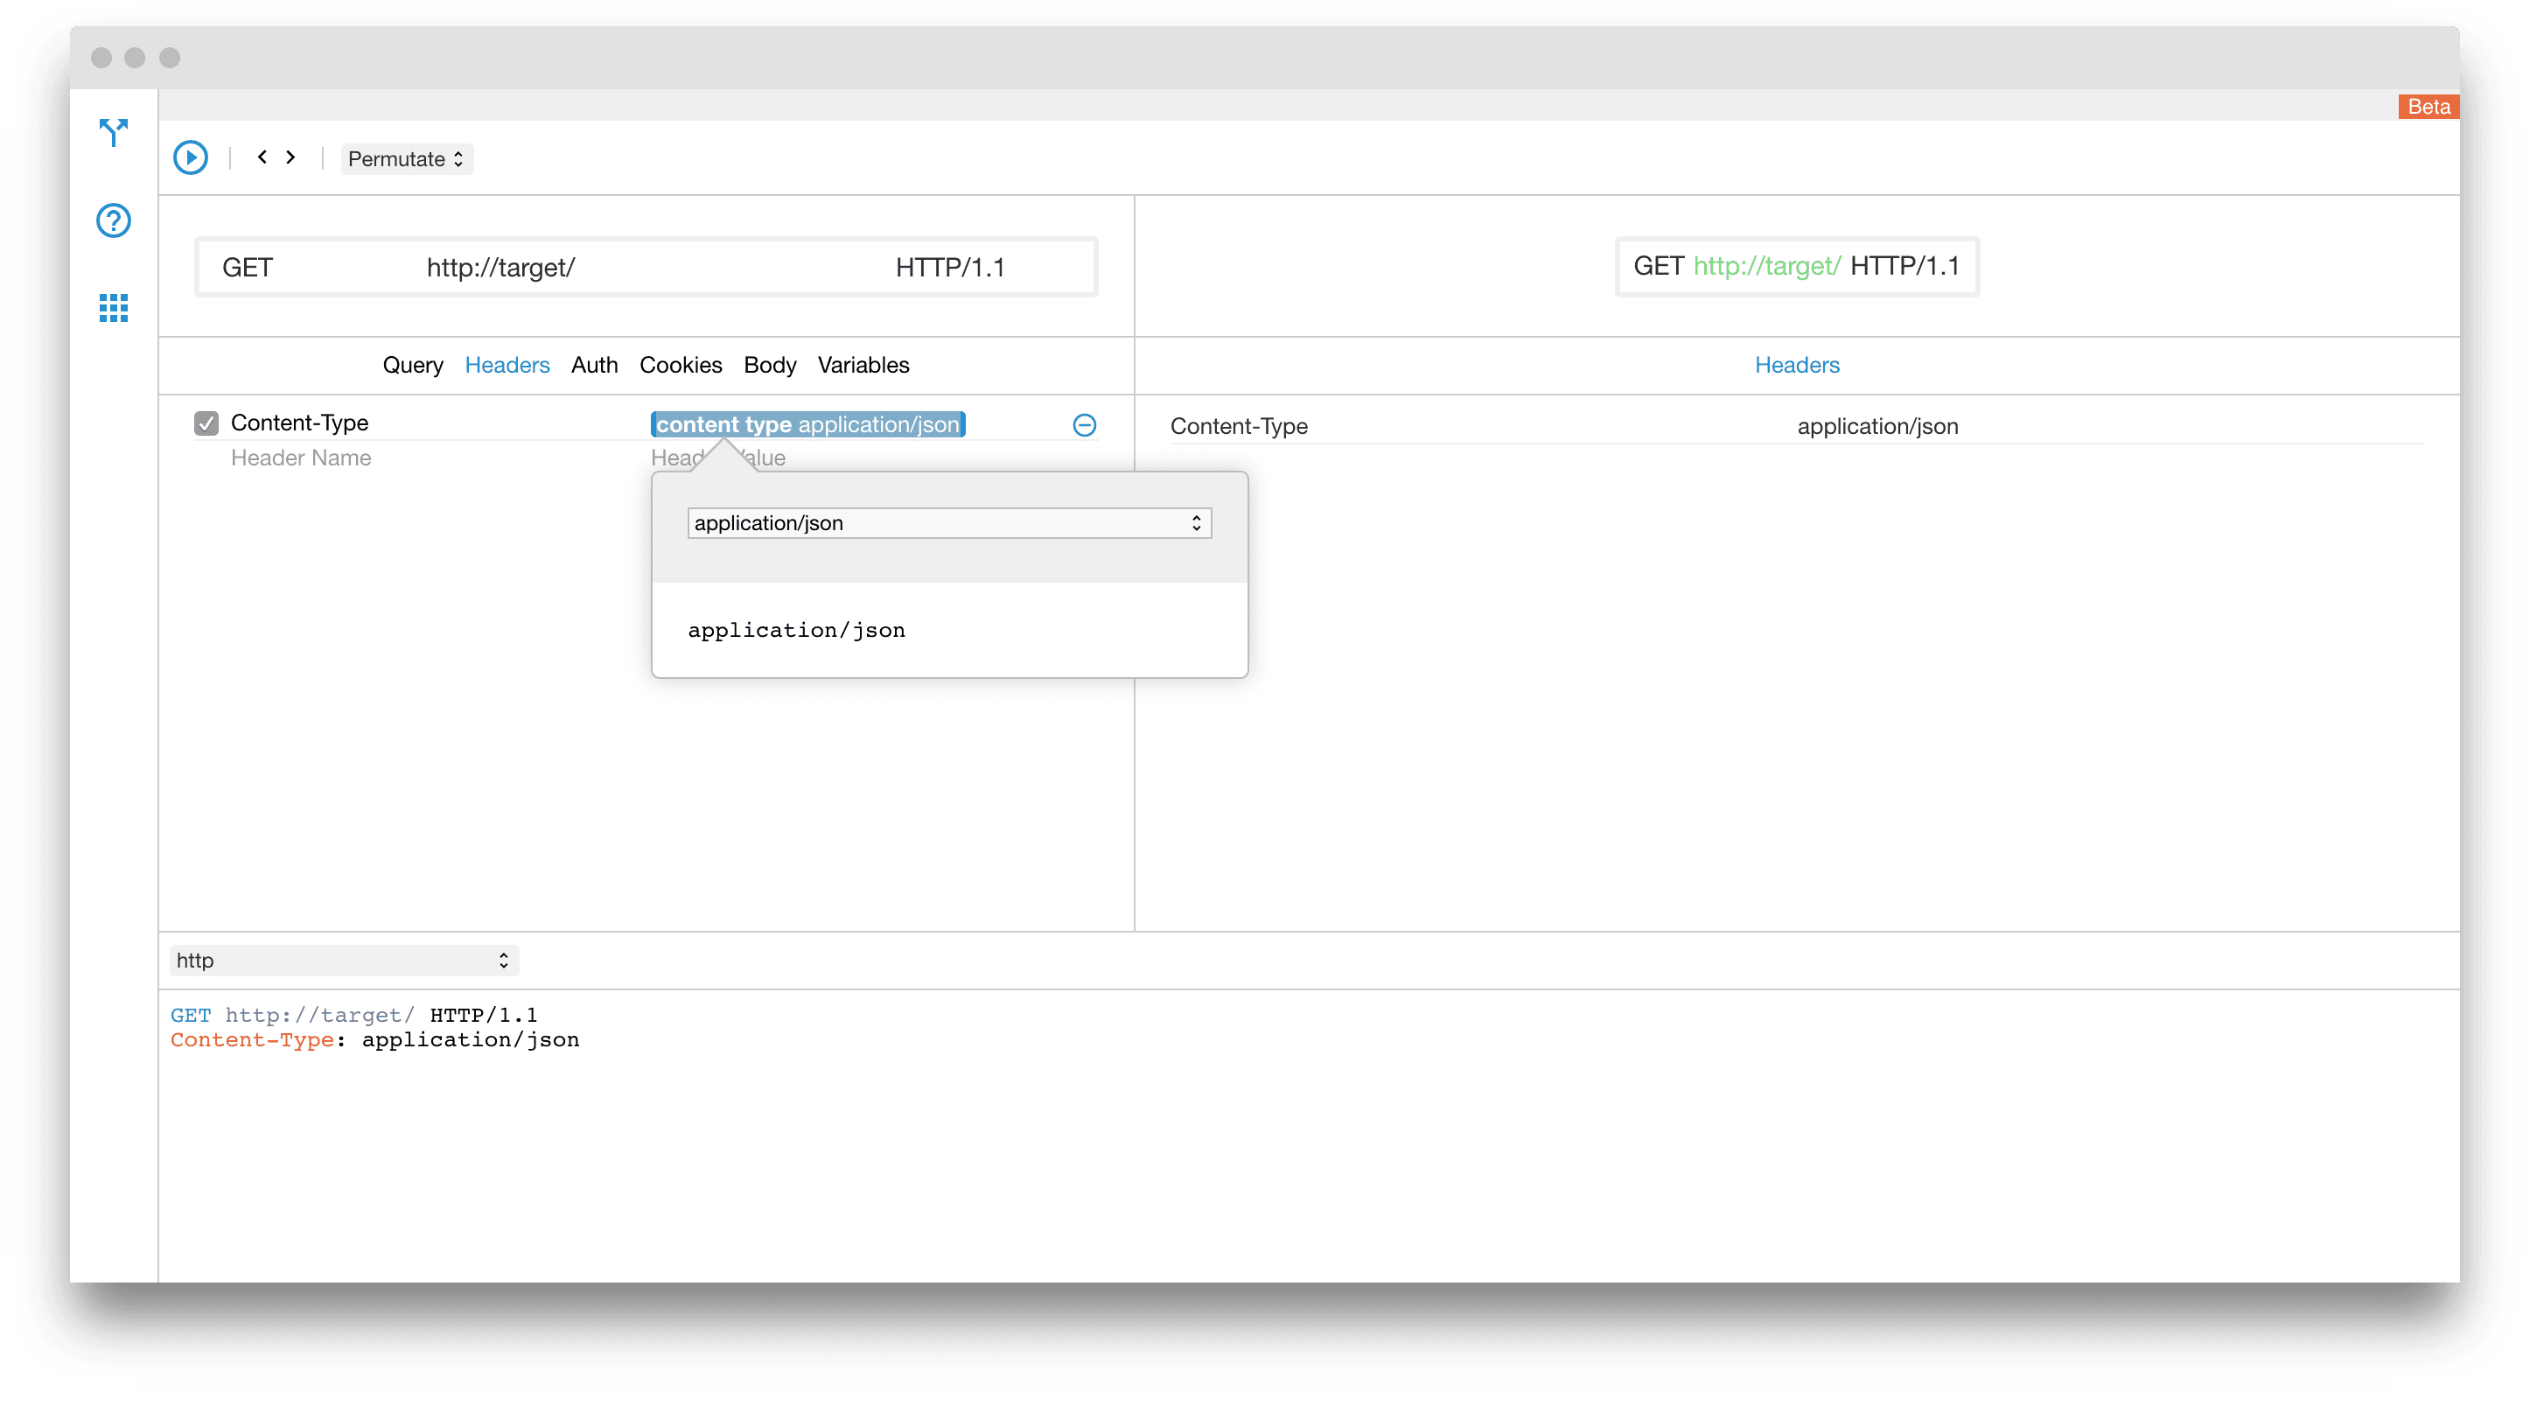This screenshot has width=2530, height=1405.
Task: Run the request with play button
Action: coord(191,157)
